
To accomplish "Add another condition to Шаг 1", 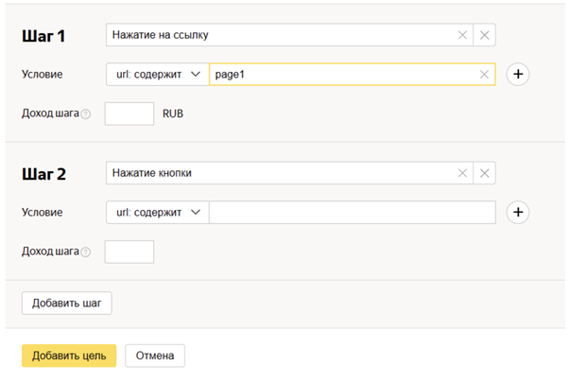I will (x=517, y=74).
